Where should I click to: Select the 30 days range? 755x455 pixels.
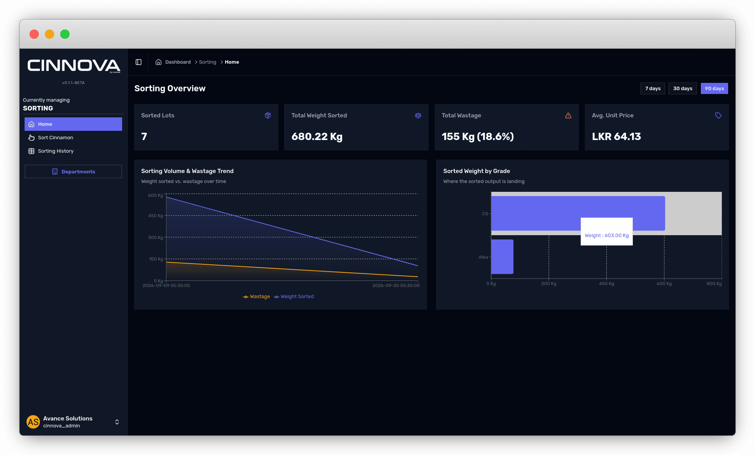(x=683, y=89)
